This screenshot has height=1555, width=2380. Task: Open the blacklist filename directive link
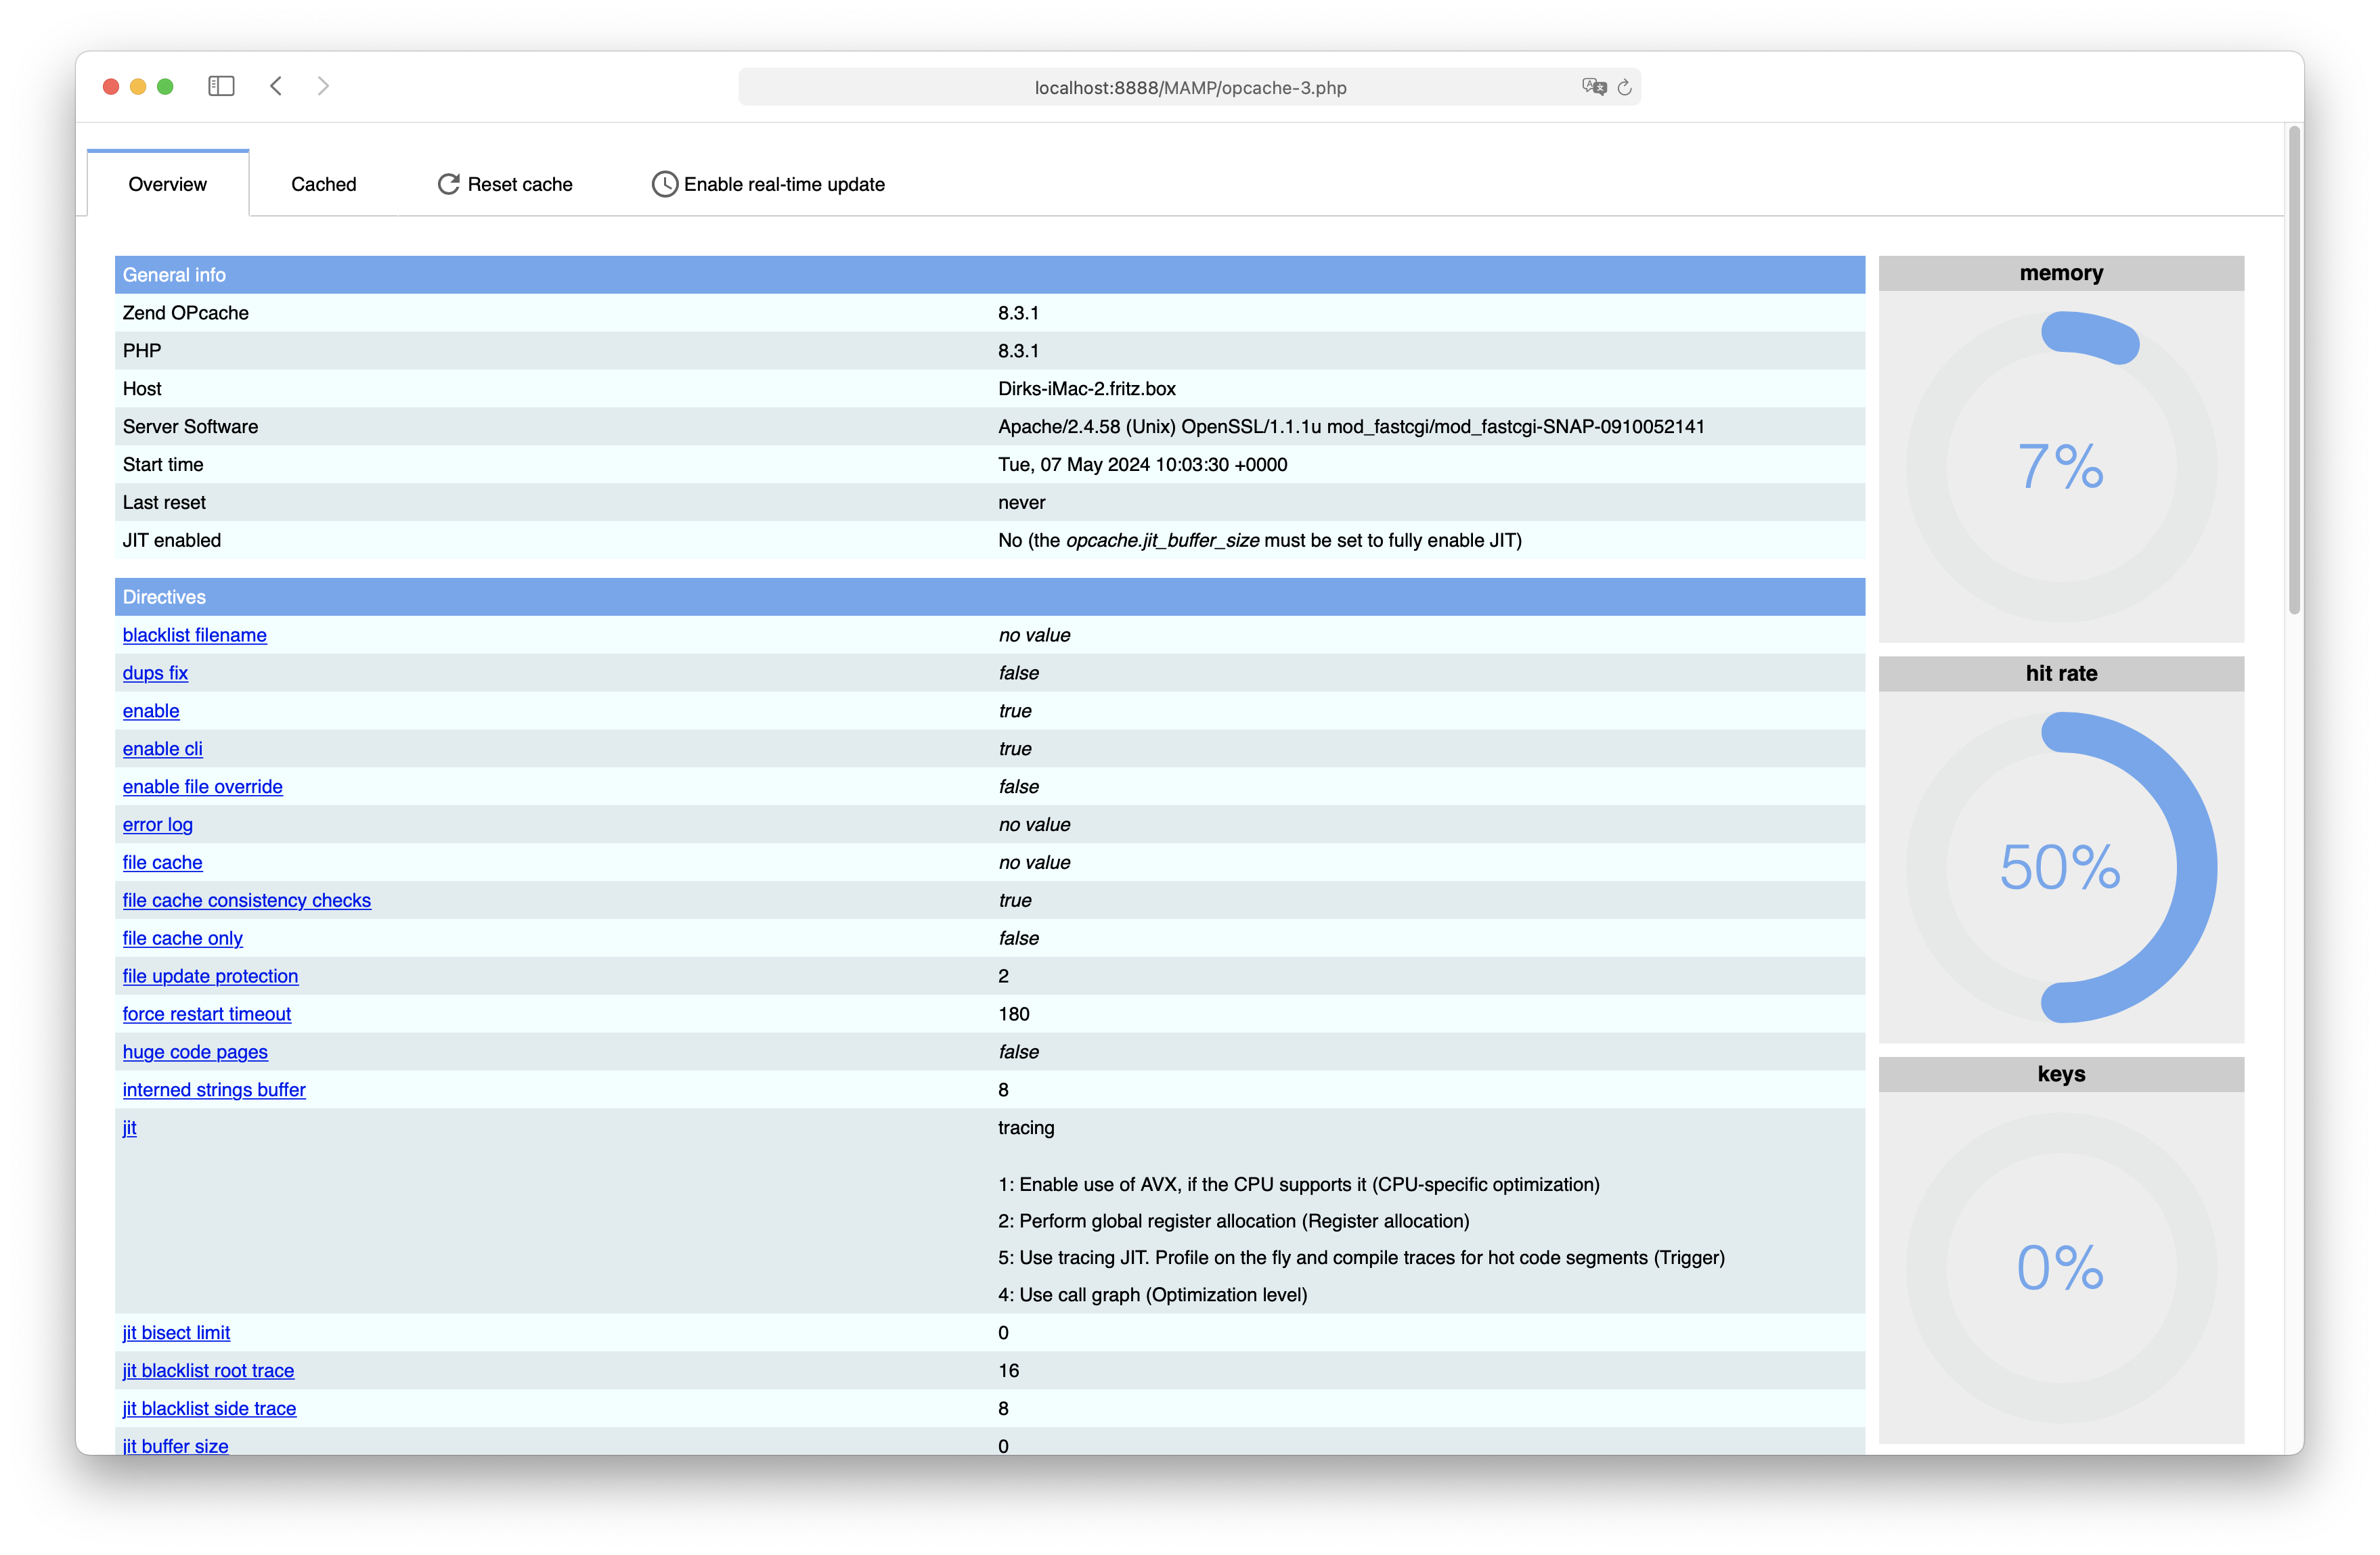193,633
